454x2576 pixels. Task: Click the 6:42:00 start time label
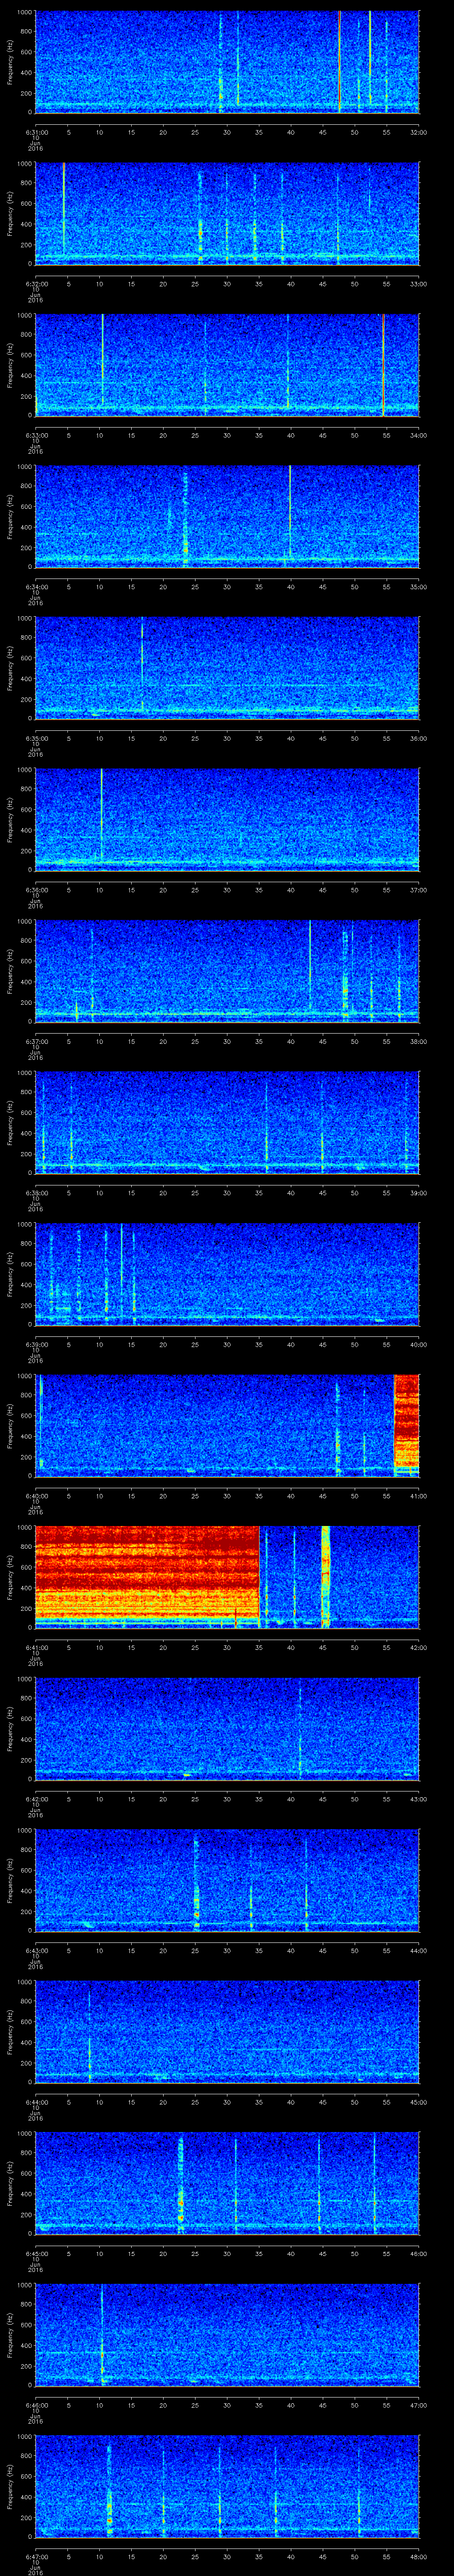click(x=36, y=1798)
